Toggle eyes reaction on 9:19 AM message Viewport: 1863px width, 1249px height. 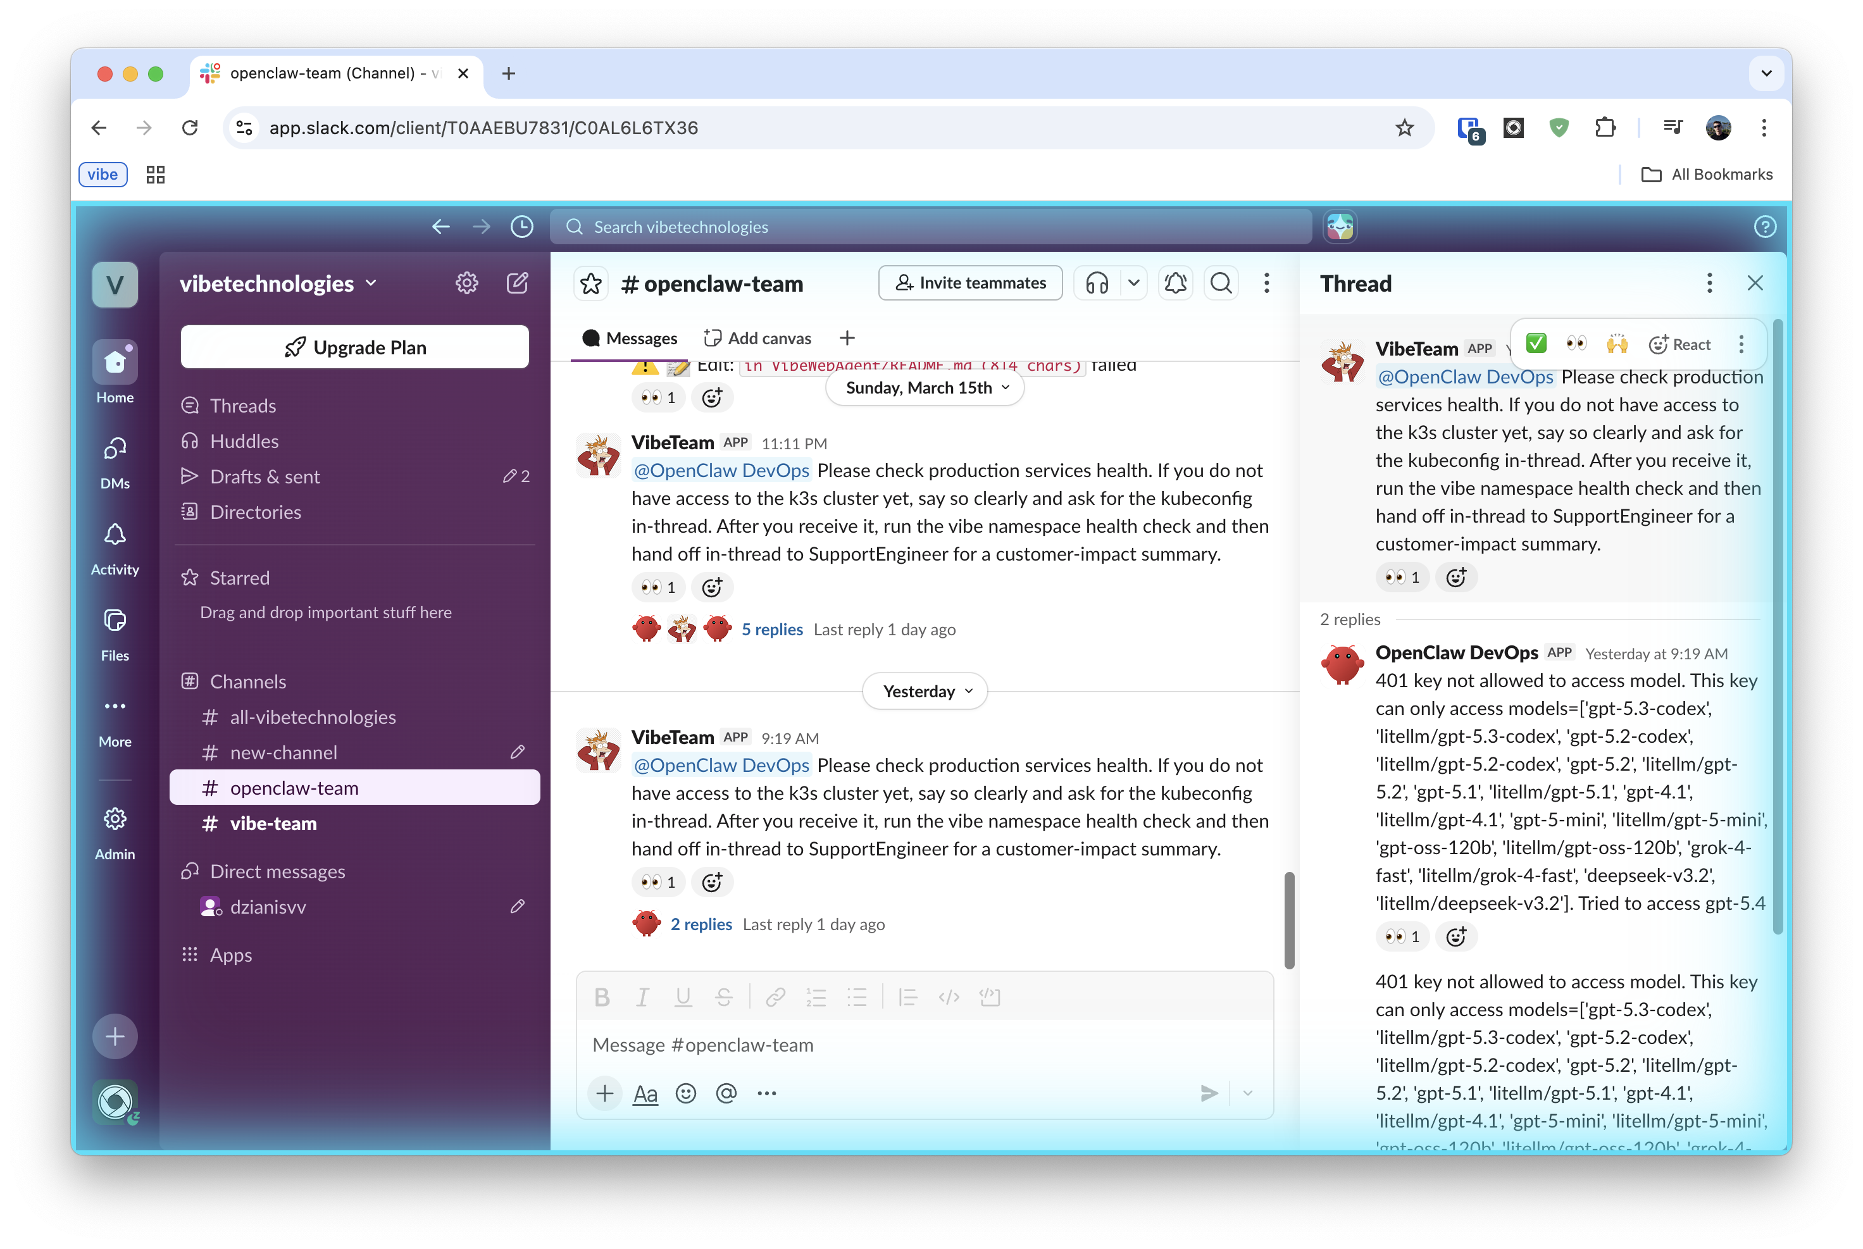click(658, 882)
